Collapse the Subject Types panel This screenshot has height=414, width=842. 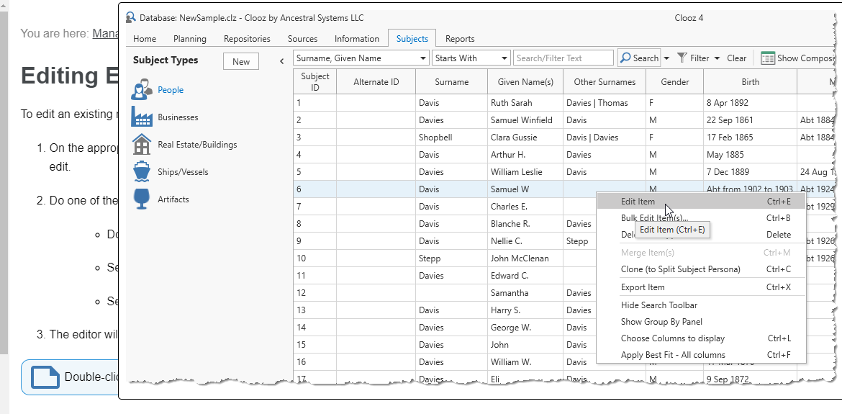coord(282,61)
